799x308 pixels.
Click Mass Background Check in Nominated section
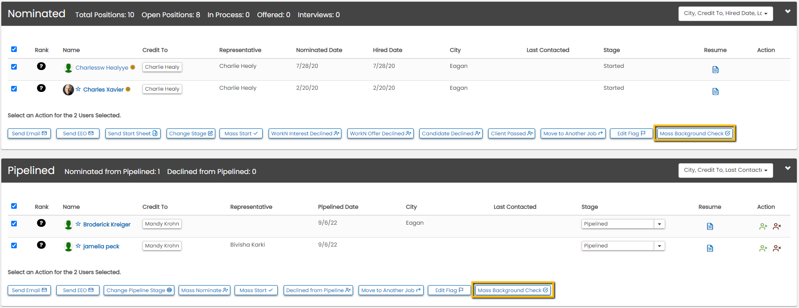(x=695, y=134)
